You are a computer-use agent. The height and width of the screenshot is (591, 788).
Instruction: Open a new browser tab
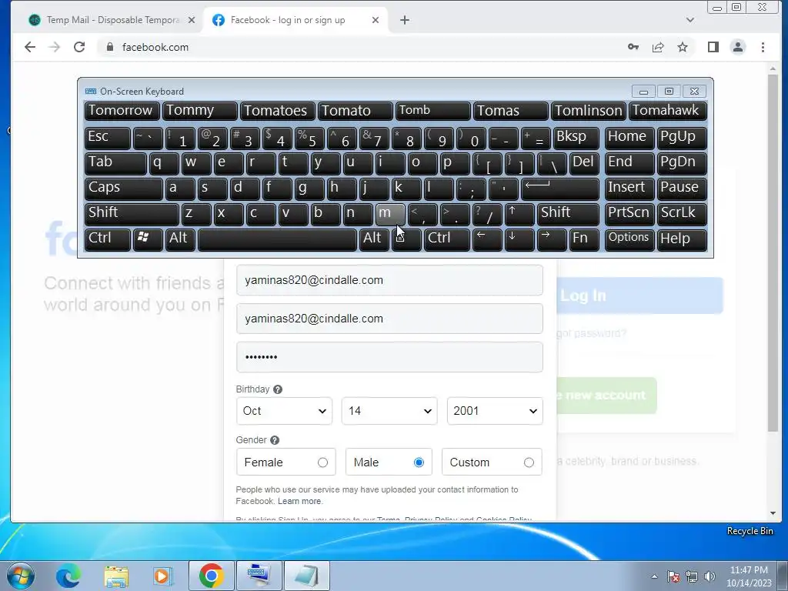coord(405,20)
